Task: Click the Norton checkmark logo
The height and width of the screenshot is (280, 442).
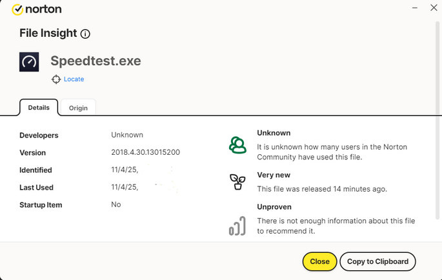Action: 17,10
